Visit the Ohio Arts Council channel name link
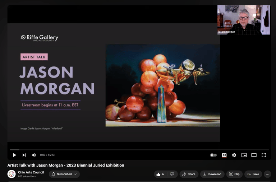276x182 pixels. [x=31, y=172]
